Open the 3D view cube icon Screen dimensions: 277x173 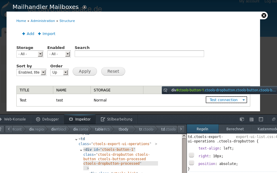point(242,119)
